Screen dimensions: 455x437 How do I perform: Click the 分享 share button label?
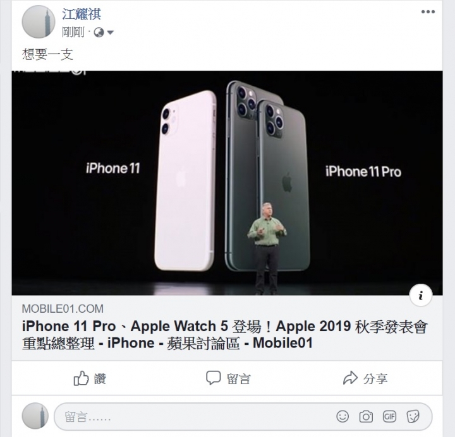[375, 378]
